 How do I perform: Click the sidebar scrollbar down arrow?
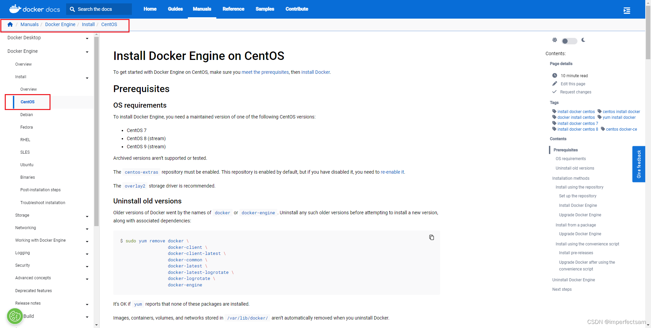[x=96, y=325]
